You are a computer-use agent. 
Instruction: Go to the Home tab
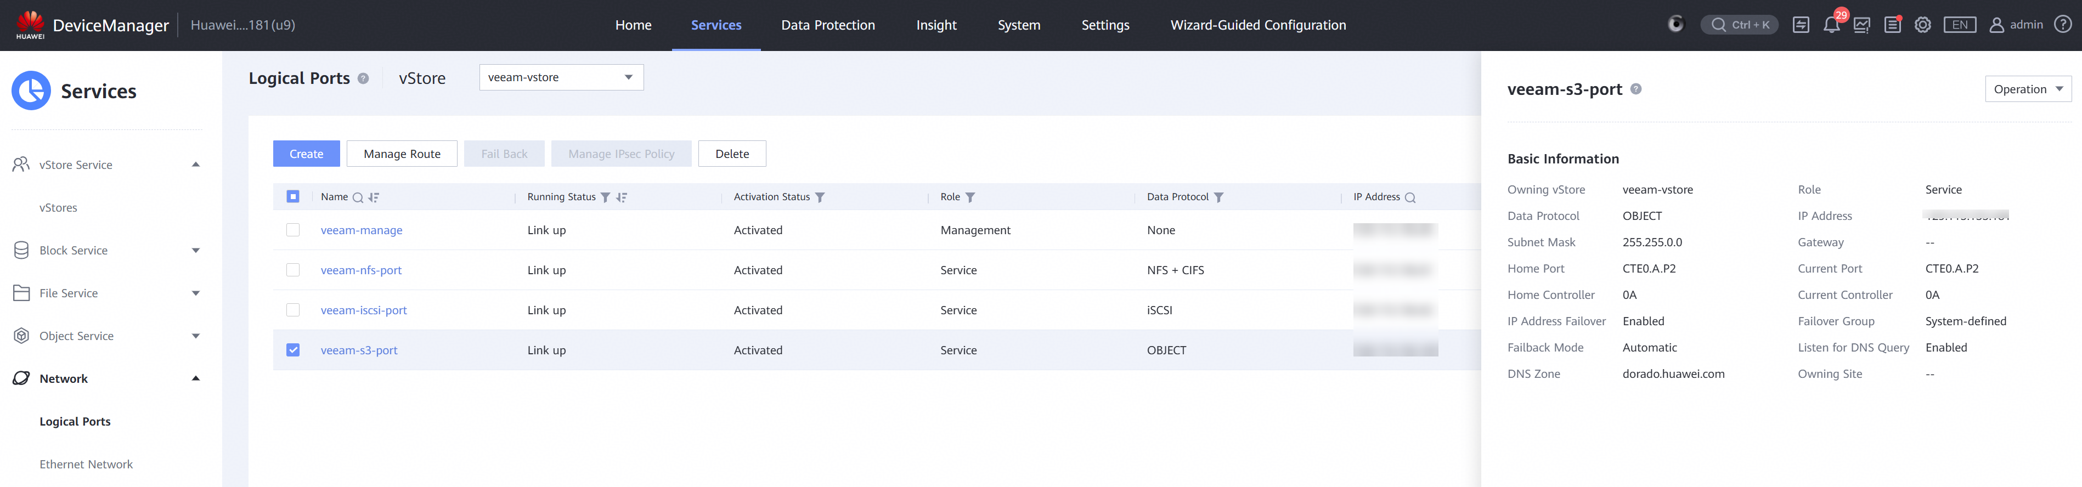(633, 25)
